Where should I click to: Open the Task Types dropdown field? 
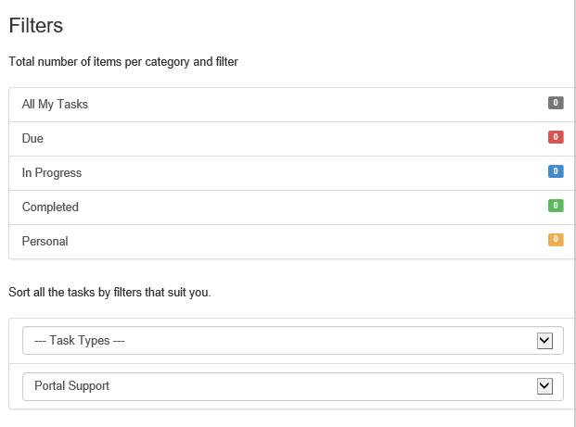(278, 341)
